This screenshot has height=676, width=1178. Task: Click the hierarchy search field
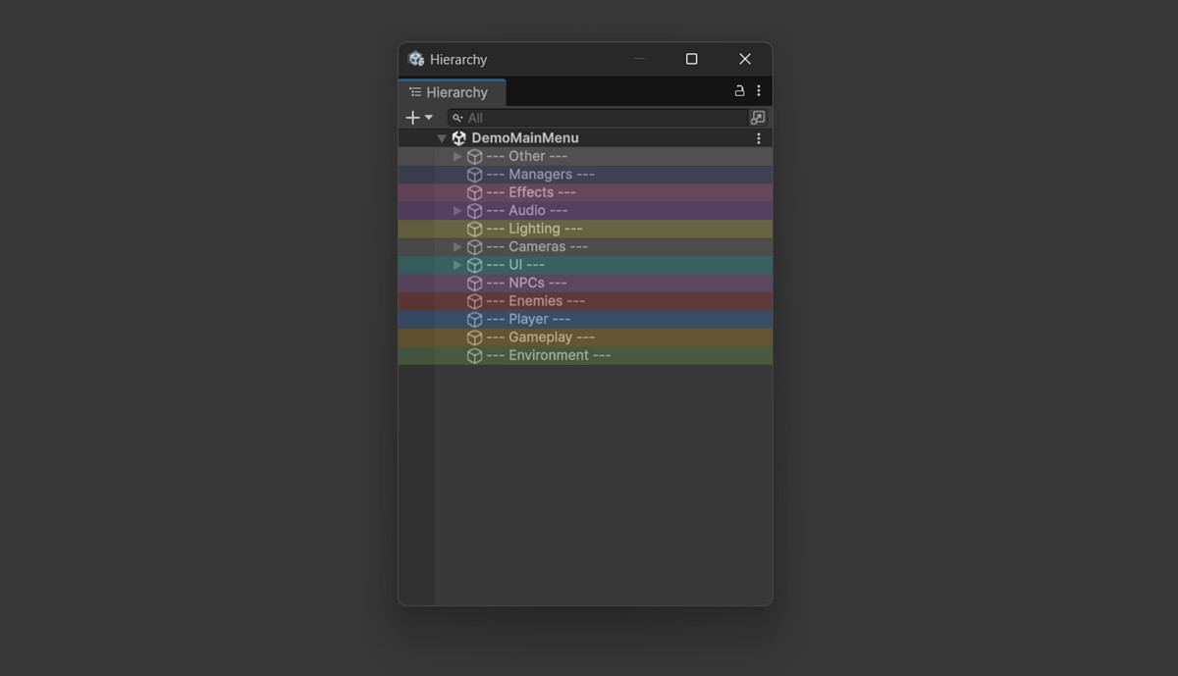(x=597, y=118)
